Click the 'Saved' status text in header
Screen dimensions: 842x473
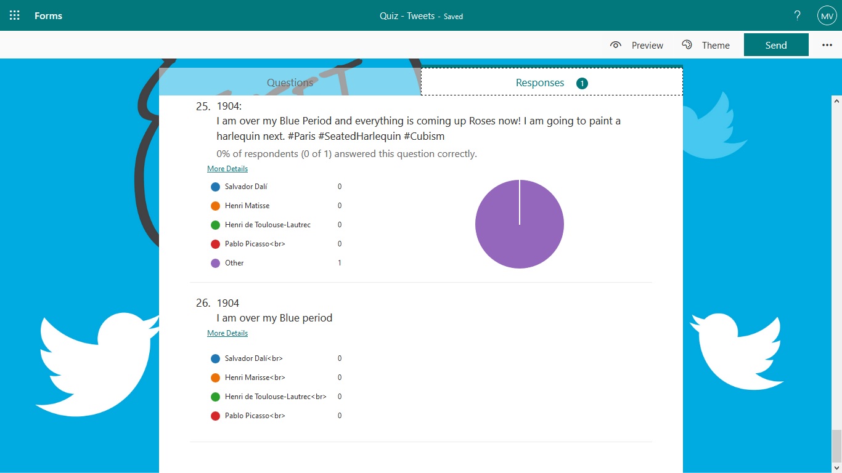(x=454, y=17)
